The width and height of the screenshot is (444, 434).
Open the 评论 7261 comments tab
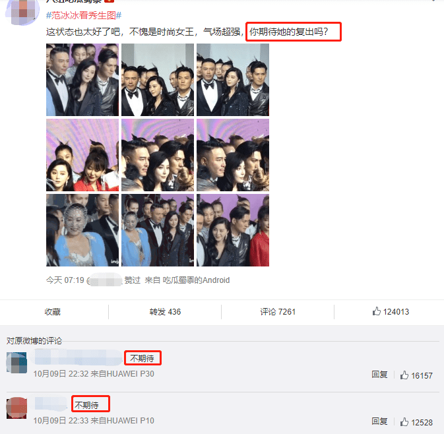[278, 312]
